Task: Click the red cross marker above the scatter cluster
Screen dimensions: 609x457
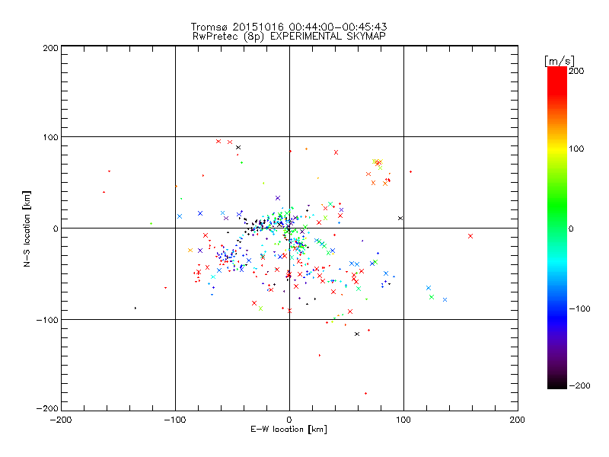Action: 336,152
